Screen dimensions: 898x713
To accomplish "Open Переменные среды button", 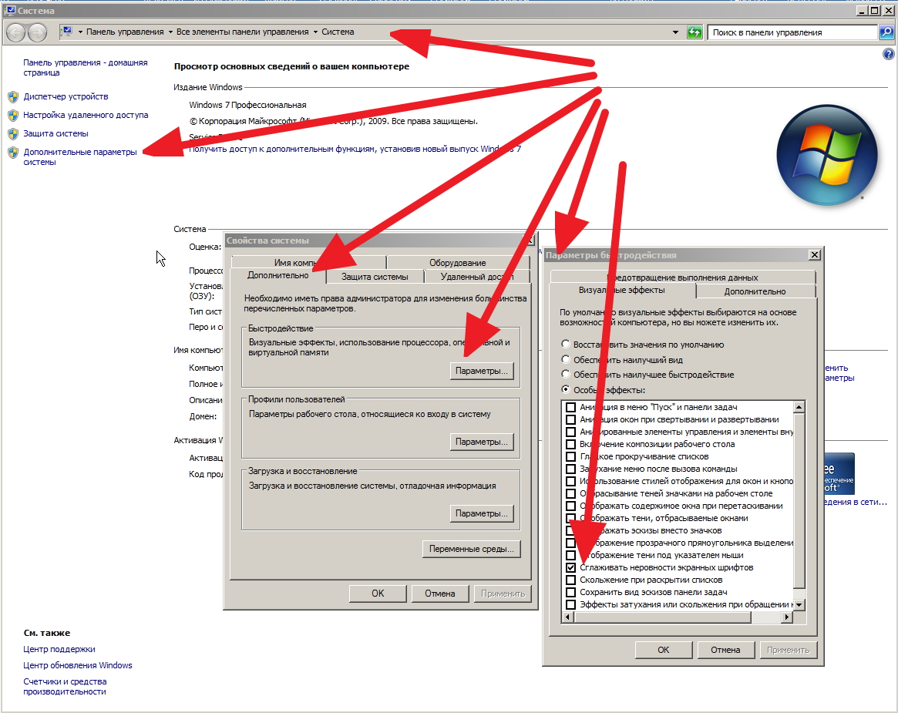I will 471,550.
